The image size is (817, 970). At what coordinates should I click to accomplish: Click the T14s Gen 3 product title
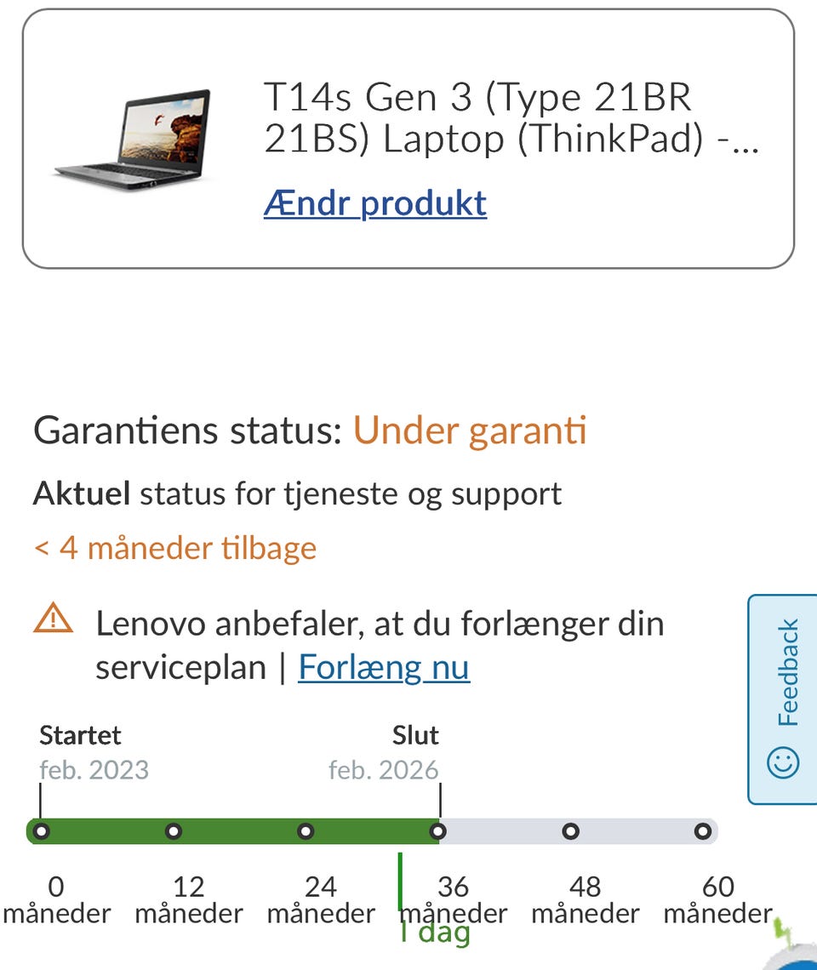click(511, 119)
